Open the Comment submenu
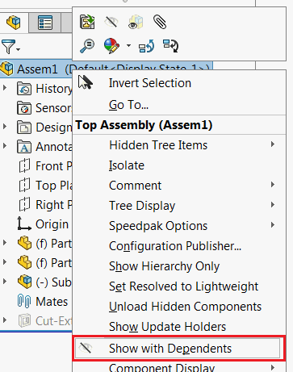 179,186
